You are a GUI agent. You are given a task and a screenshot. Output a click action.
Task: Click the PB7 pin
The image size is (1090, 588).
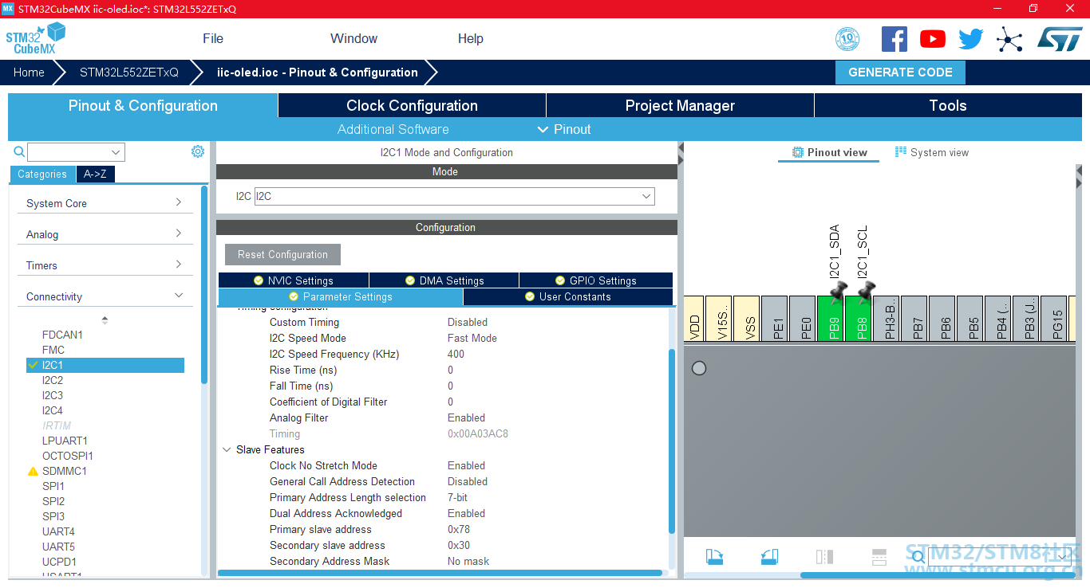pos(914,319)
